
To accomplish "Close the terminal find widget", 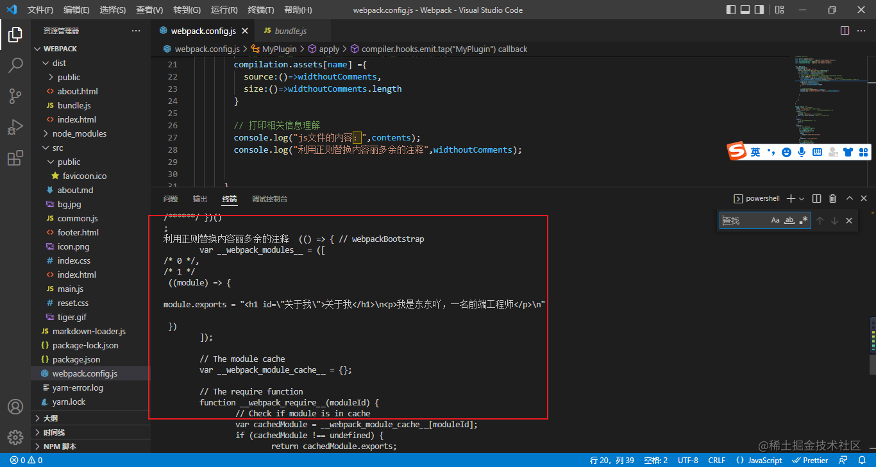I will 849,221.
